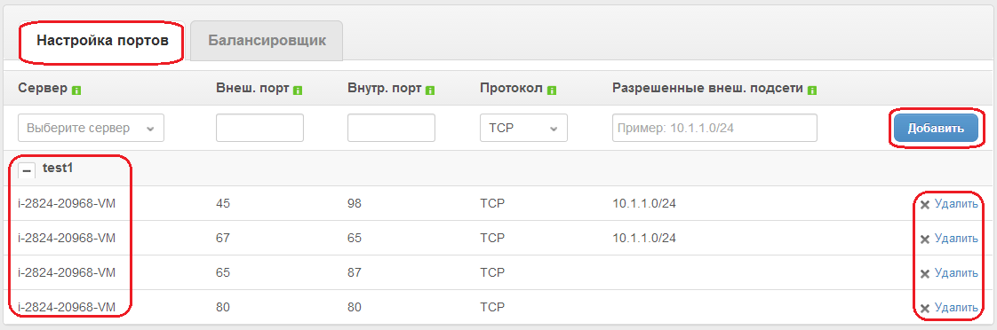Click Удалить link for external port 45

pyautogui.click(x=955, y=204)
